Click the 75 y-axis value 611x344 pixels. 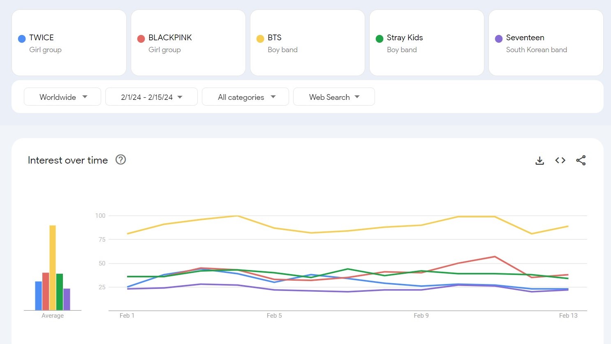pos(102,240)
